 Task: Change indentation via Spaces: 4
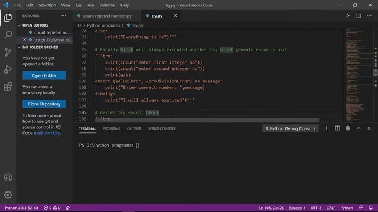pos(297,208)
